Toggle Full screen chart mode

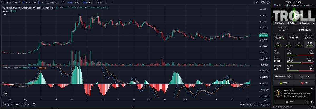(99, 2)
